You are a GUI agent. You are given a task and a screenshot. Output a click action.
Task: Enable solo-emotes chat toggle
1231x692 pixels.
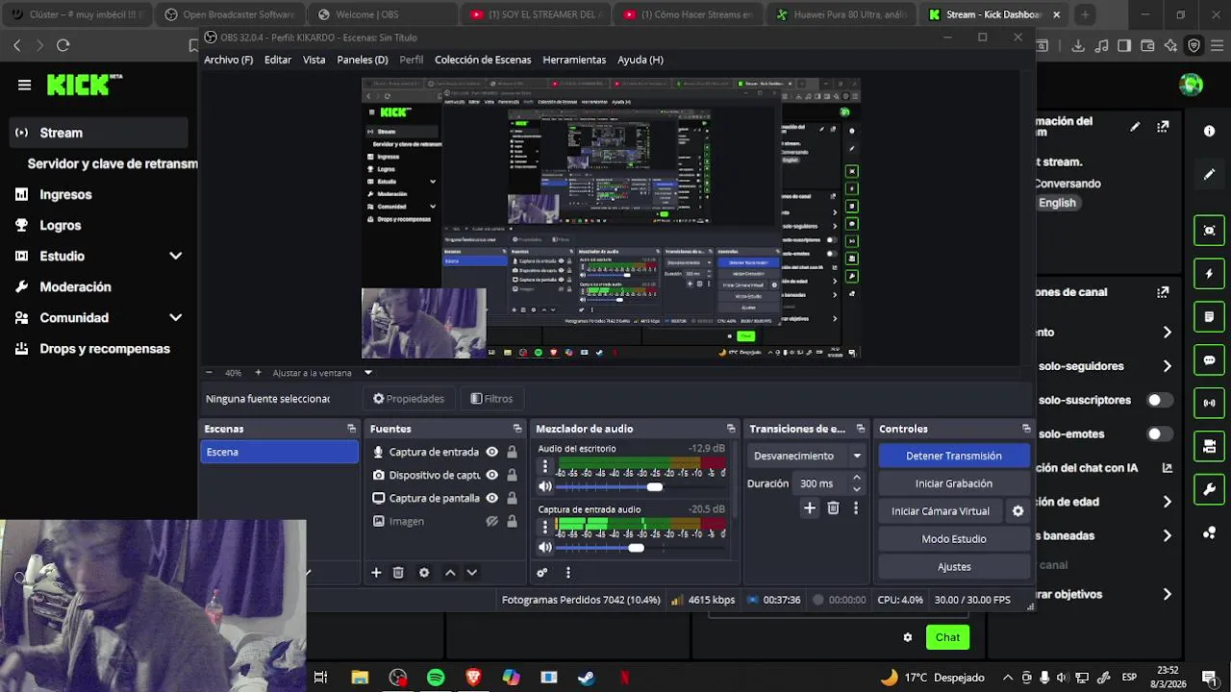[1161, 433]
